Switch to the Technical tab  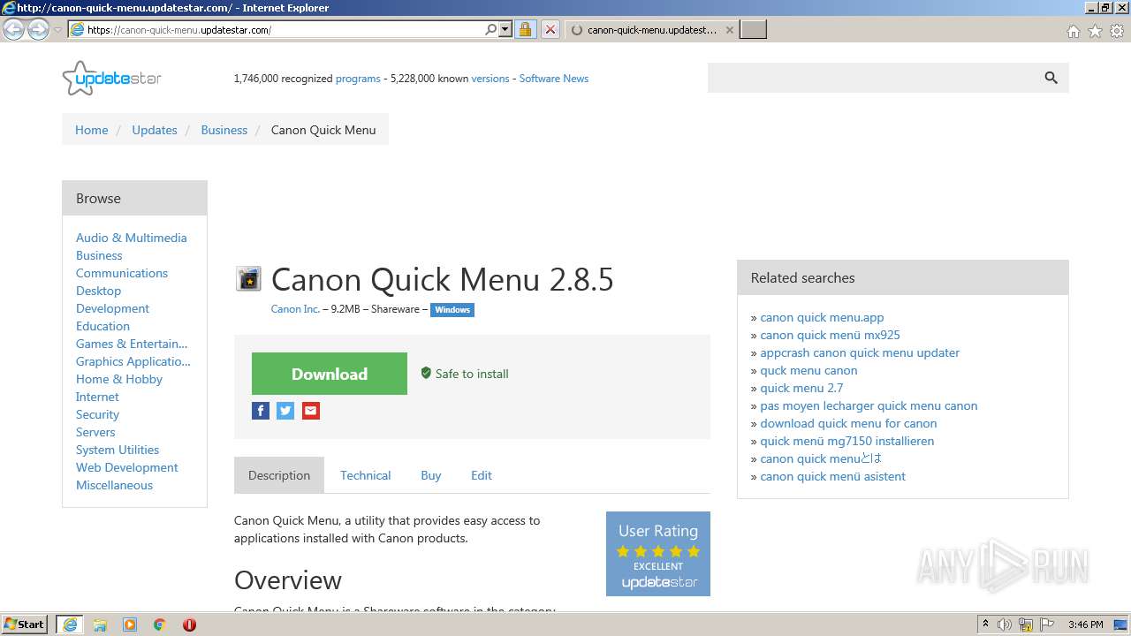tap(365, 475)
